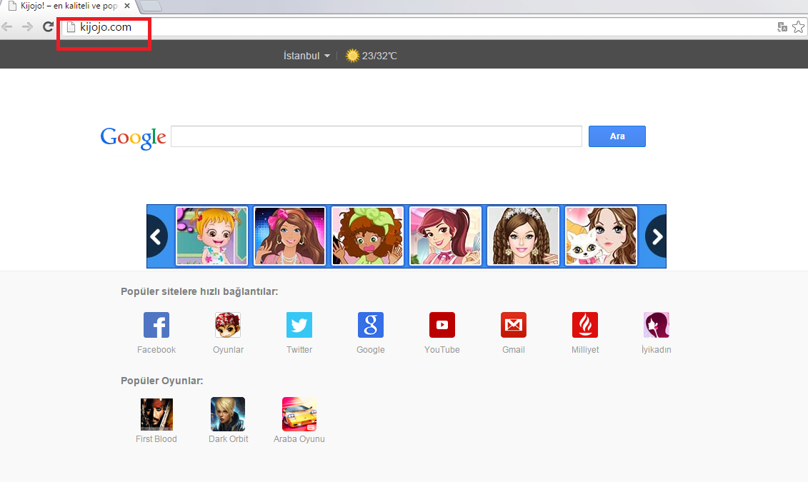
Task: Open the First Blood game link
Action: 156,414
